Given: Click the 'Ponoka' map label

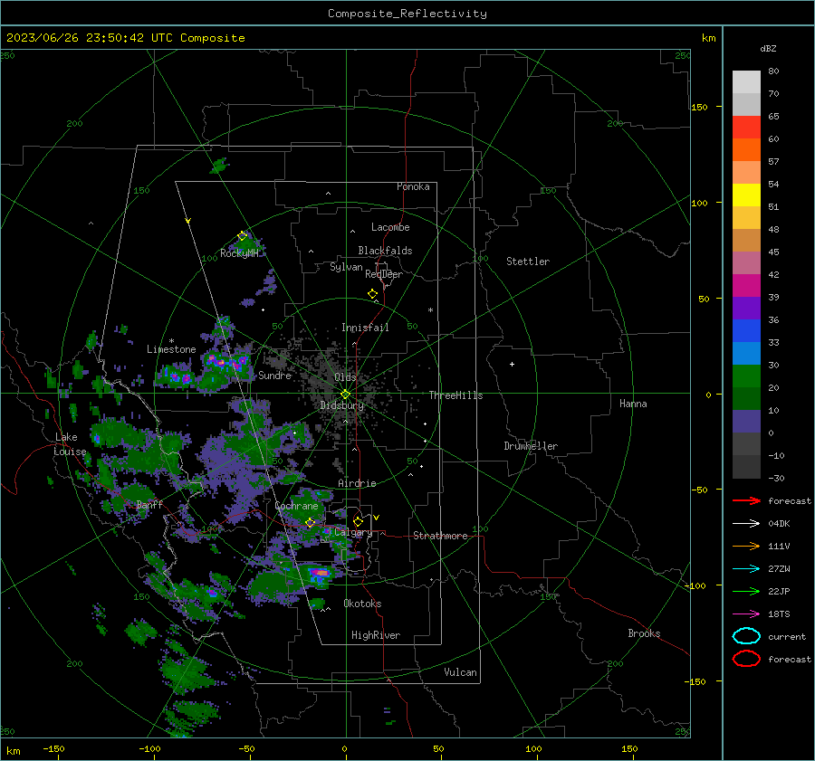Looking at the screenshot, I should pos(413,186).
